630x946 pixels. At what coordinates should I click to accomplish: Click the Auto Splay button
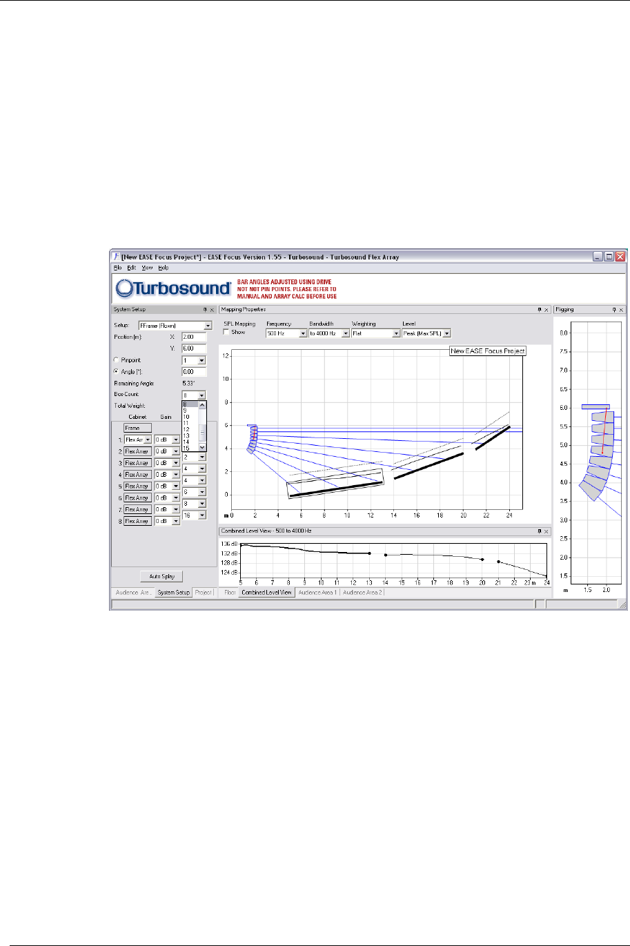pyautogui.click(x=161, y=575)
